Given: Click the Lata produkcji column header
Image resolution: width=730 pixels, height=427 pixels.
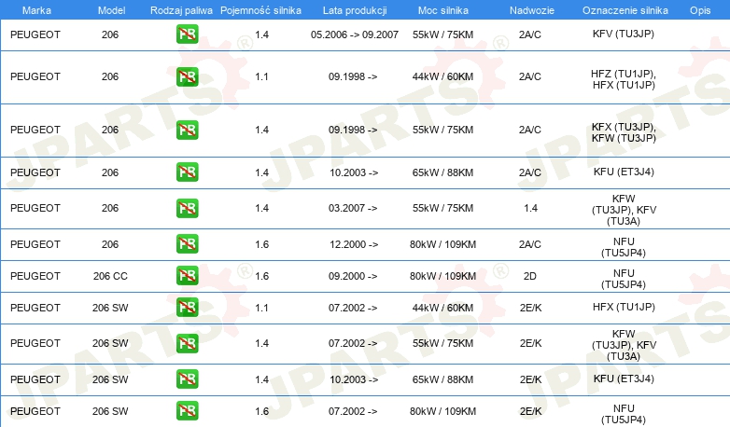Looking at the screenshot, I should point(355,10).
